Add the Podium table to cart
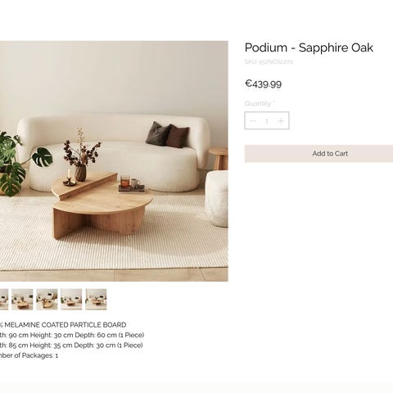Viewport: 393px width, 393px height. [318, 154]
